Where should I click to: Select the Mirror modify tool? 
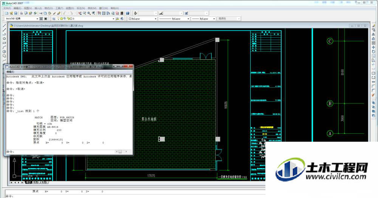(x=373, y=34)
